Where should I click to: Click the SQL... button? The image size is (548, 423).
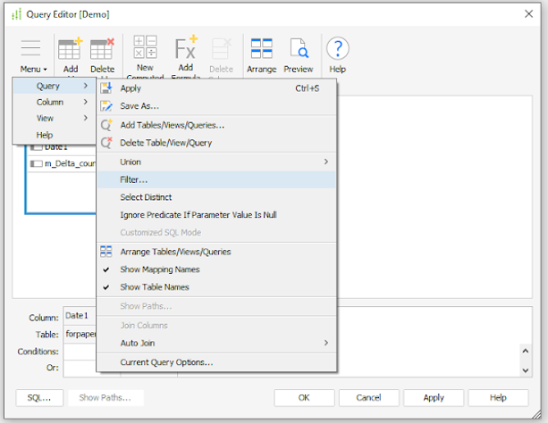point(38,398)
